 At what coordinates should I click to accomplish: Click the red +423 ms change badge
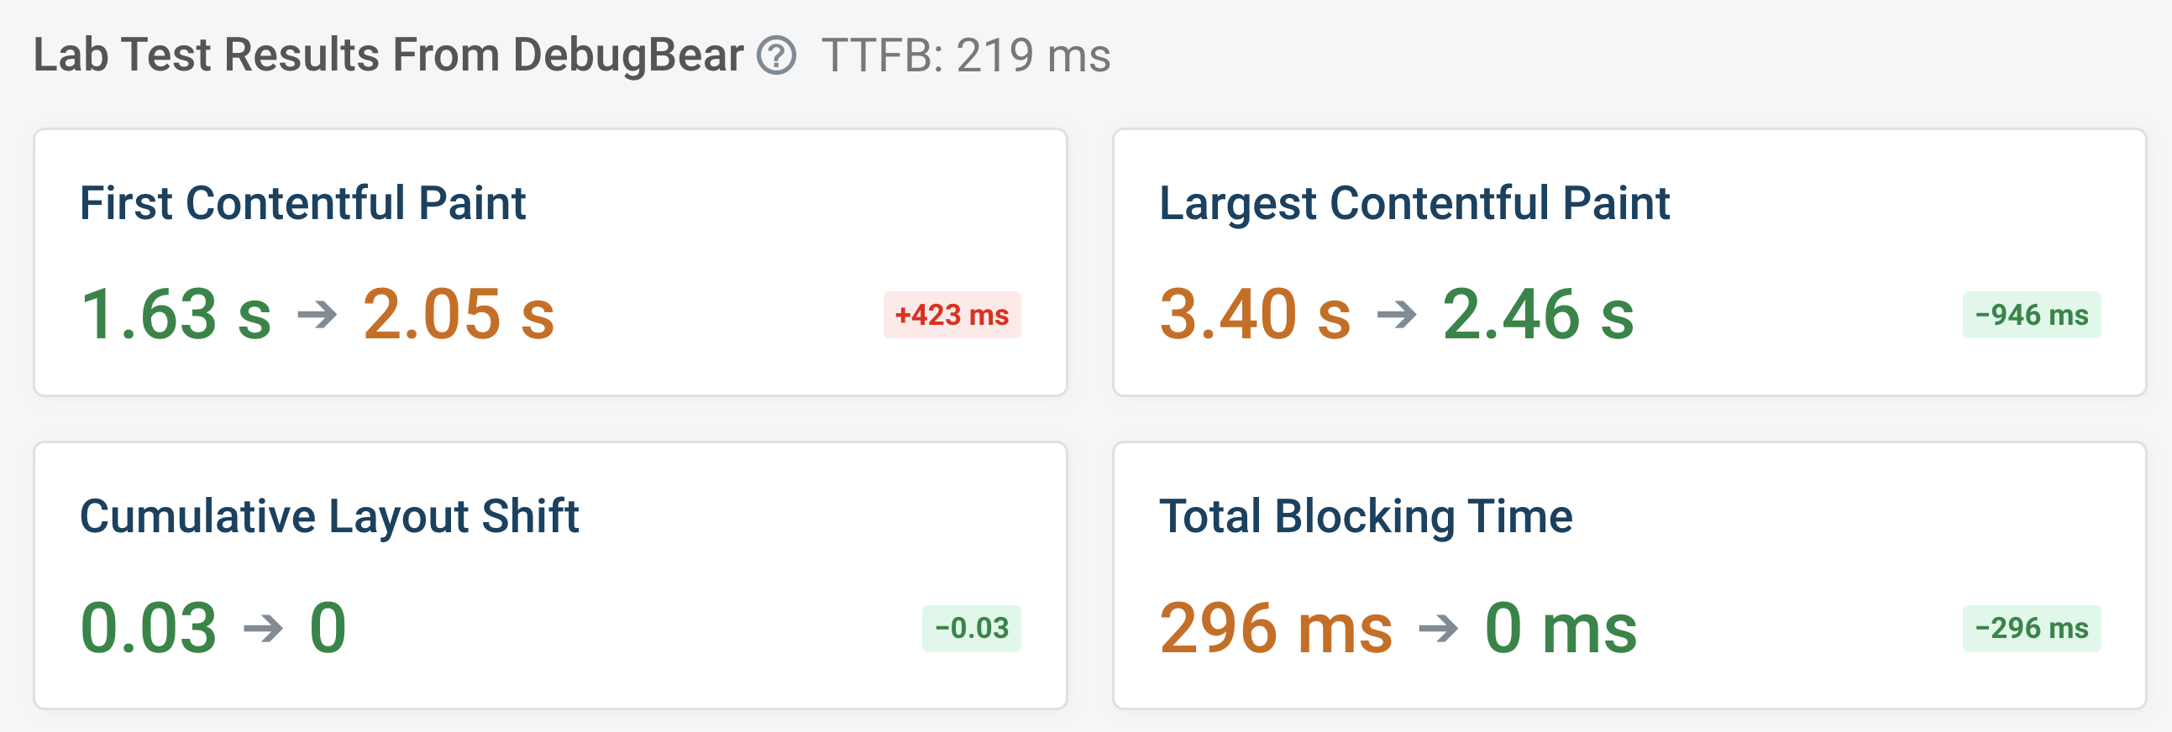(x=951, y=315)
